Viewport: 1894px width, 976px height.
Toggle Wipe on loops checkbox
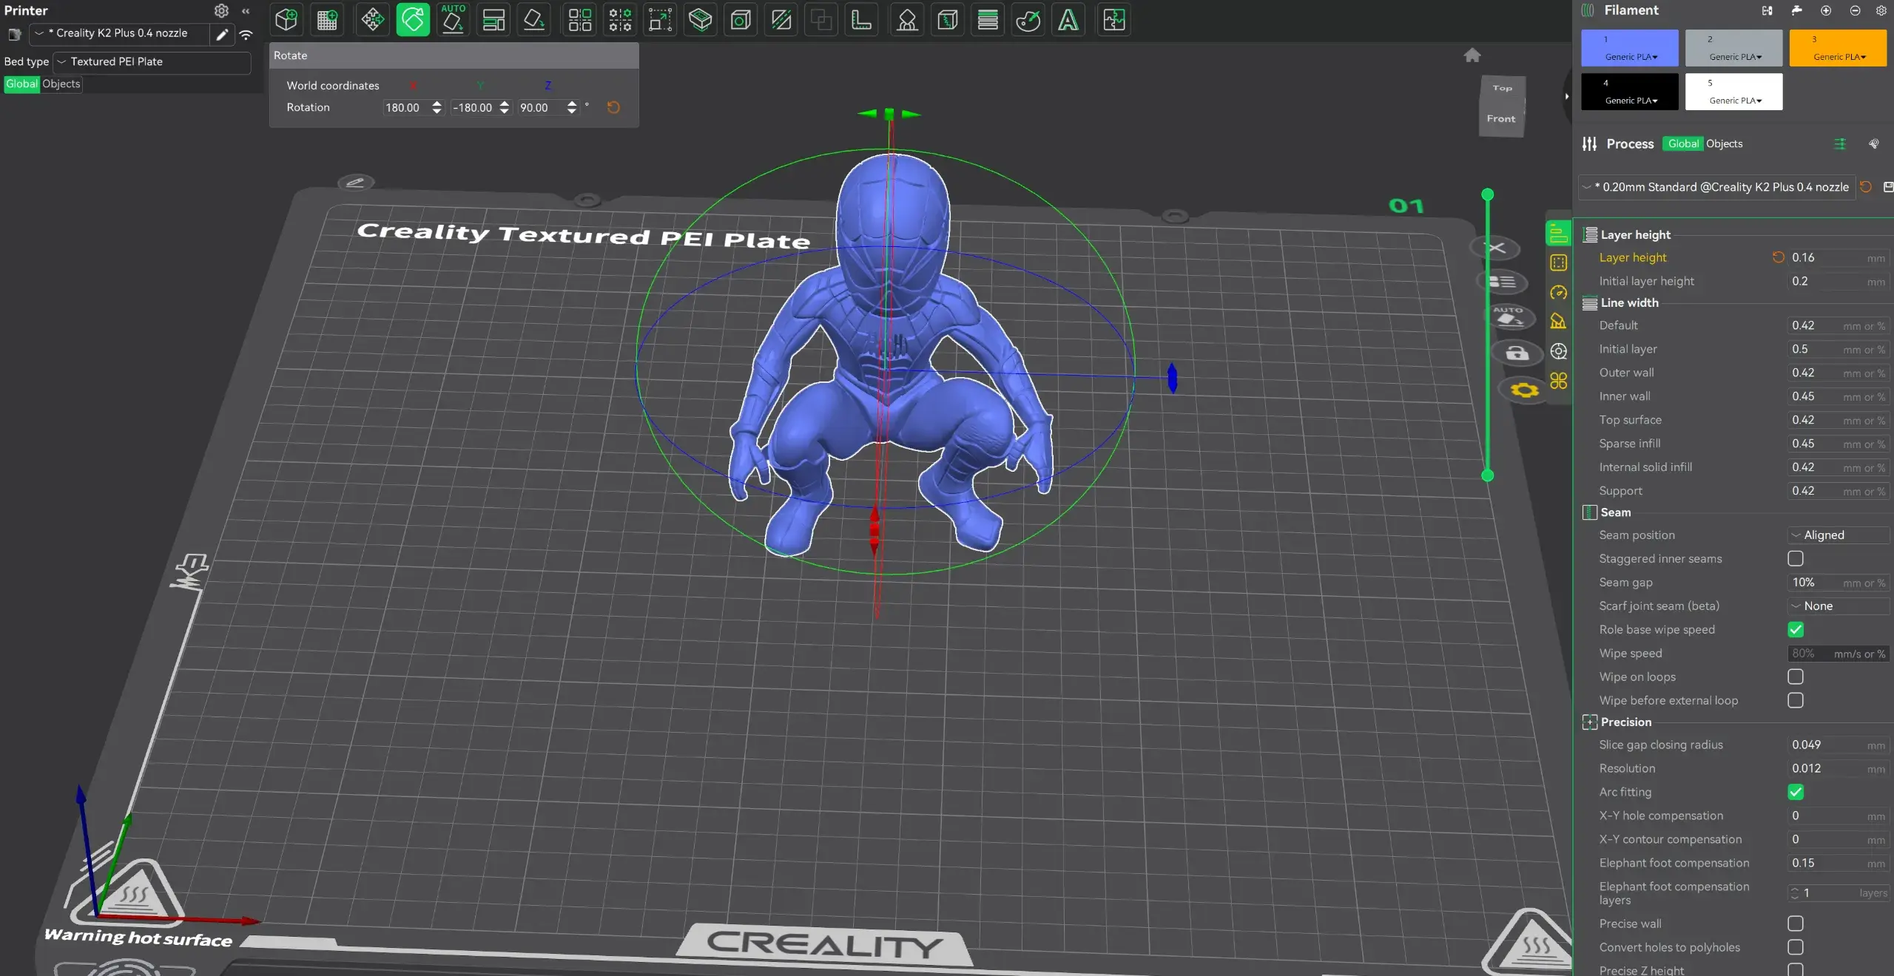(x=1796, y=677)
